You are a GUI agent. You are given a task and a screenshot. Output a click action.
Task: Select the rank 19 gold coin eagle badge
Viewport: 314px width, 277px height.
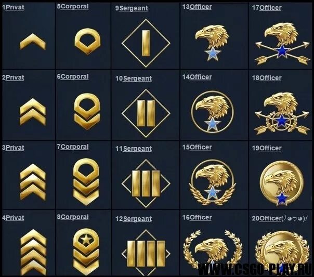click(282, 183)
